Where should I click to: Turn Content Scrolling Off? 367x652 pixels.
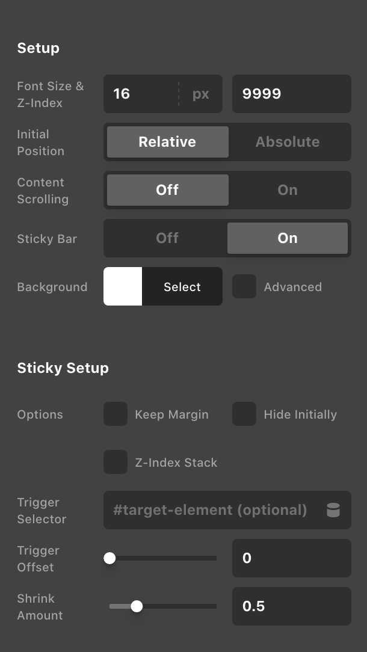(167, 190)
